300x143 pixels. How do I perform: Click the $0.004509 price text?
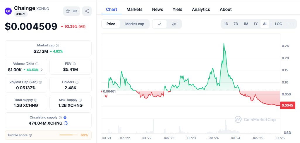coord(31,26)
